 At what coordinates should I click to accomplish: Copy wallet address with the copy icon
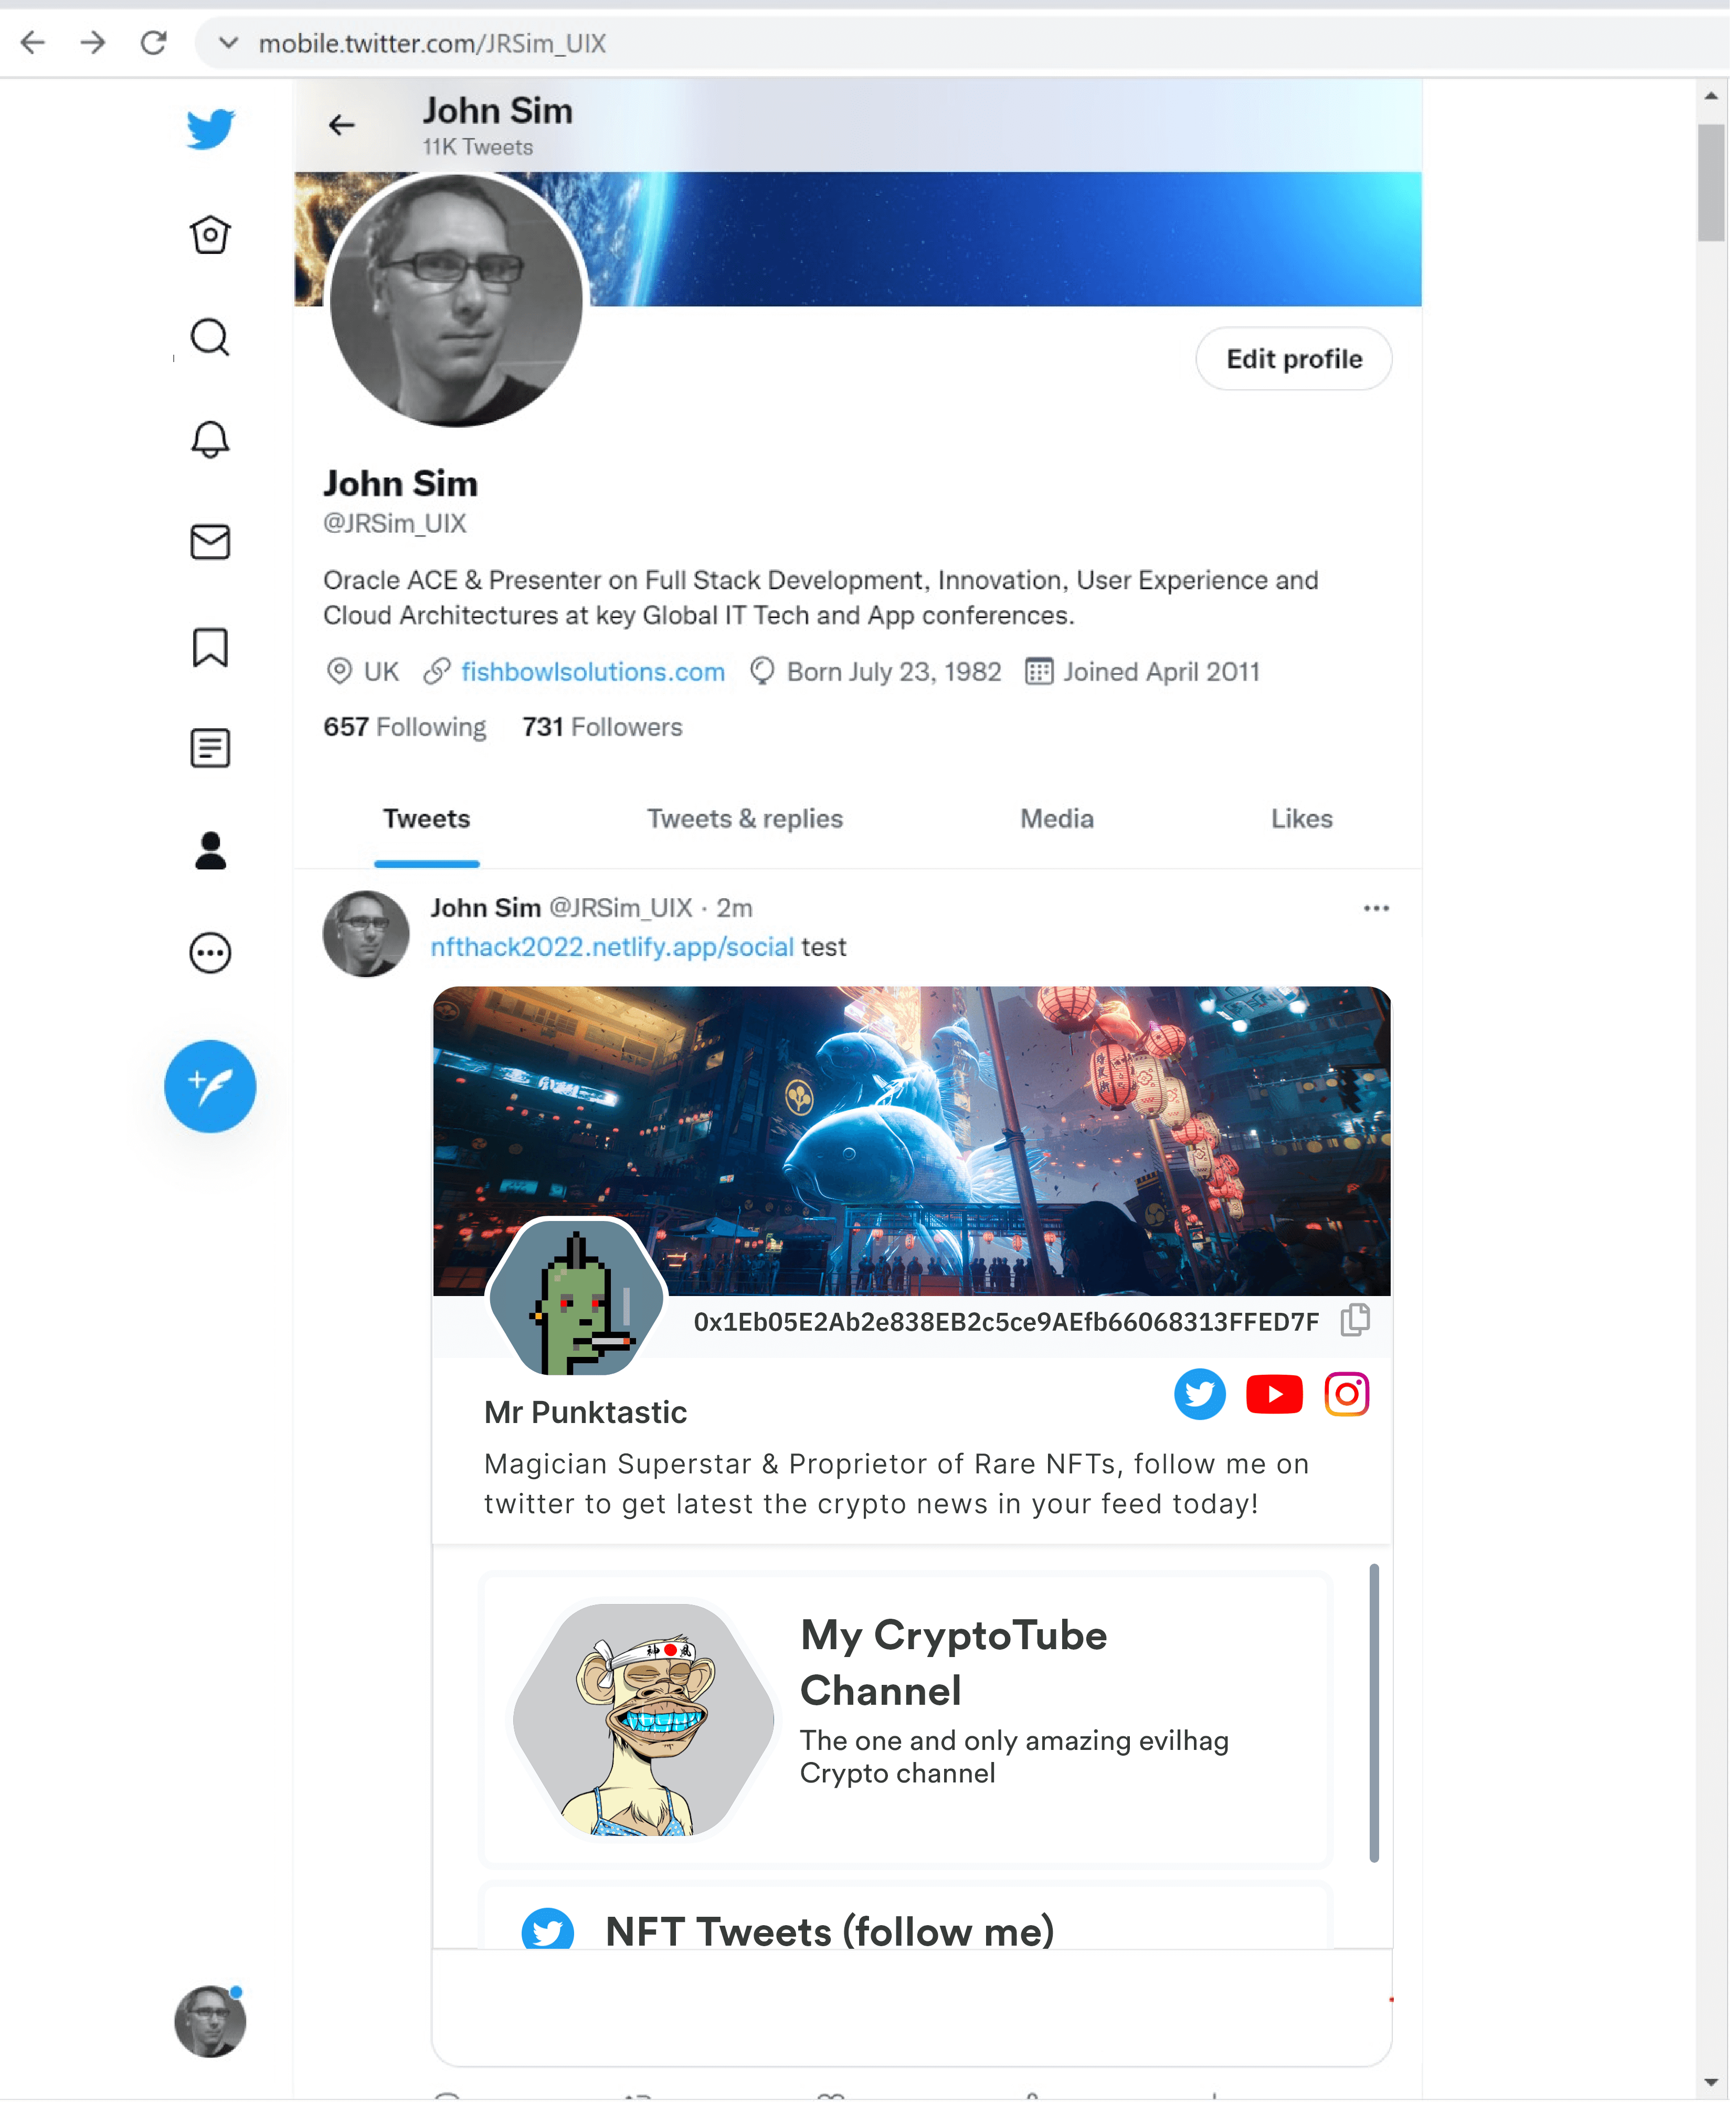[1355, 1321]
